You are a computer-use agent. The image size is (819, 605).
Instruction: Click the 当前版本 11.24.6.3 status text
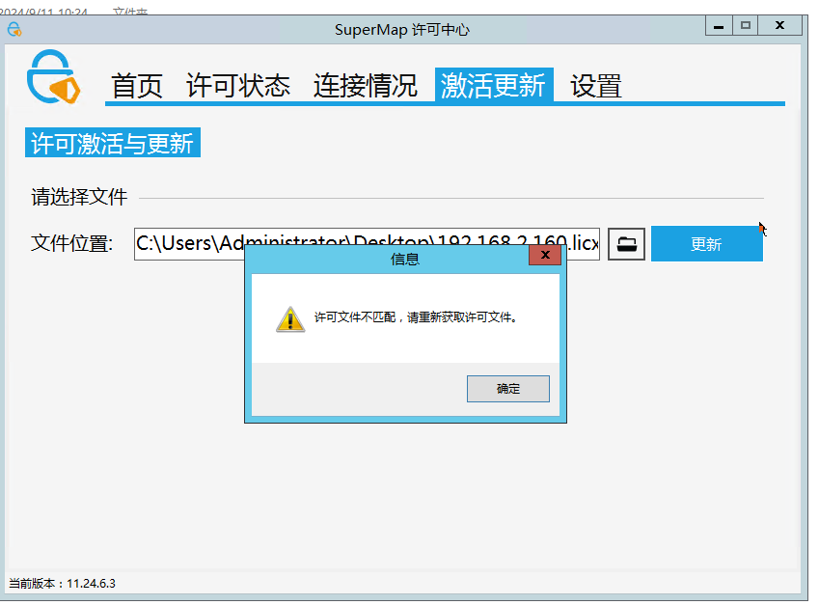click(62, 584)
